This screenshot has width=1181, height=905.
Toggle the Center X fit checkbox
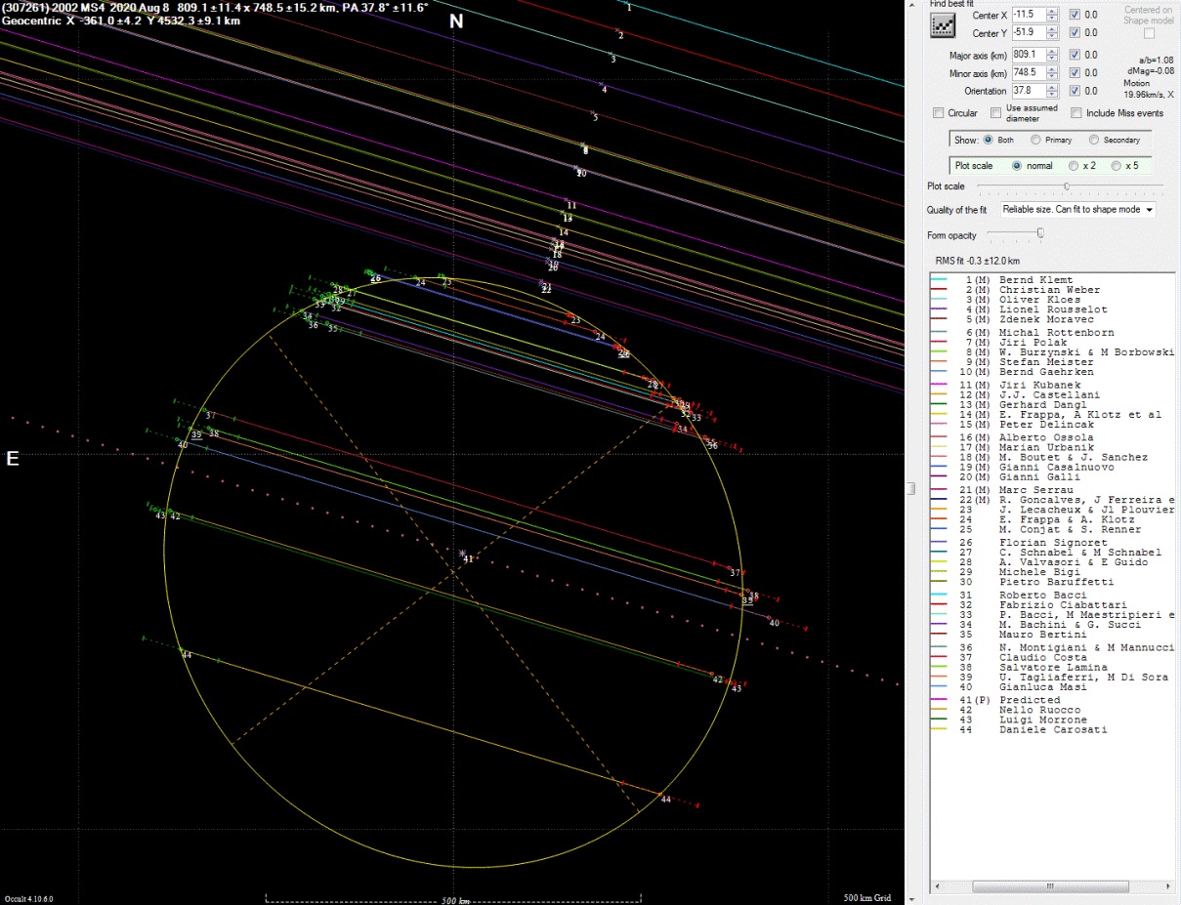pos(1075,15)
